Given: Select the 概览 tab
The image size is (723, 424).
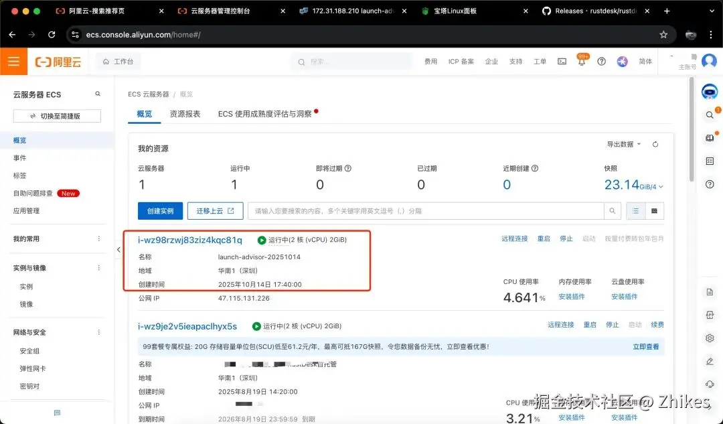Looking at the screenshot, I should pyautogui.click(x=145, y=114).
